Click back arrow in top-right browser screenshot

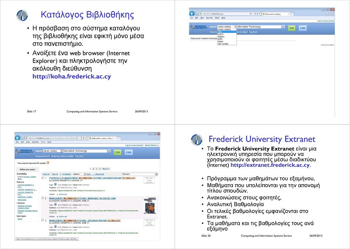click(x=192, y=13)
